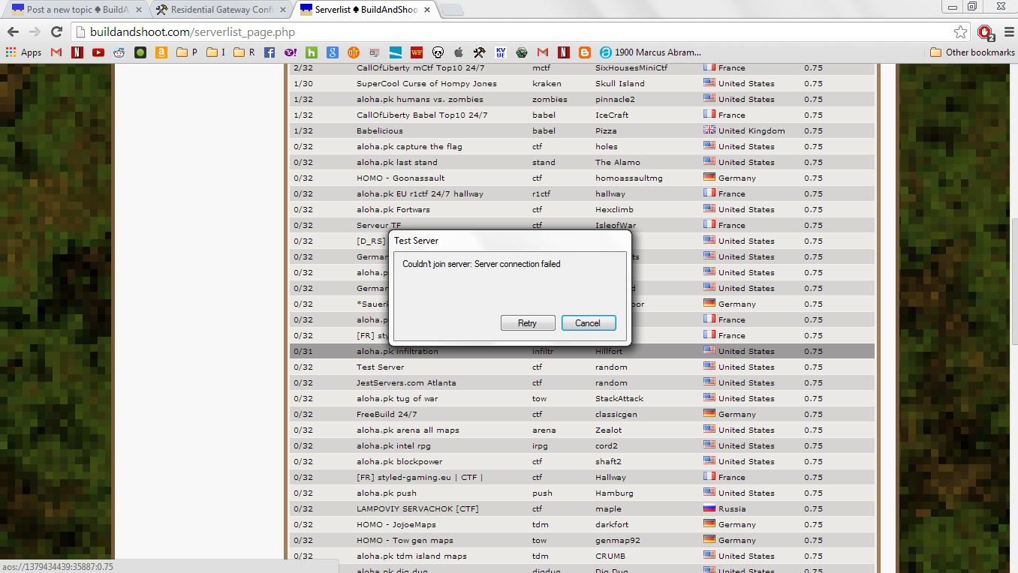Open the Hulu bookmark icon
Image resolution: width=1018 pixels, height=573 pixels.
311,52
